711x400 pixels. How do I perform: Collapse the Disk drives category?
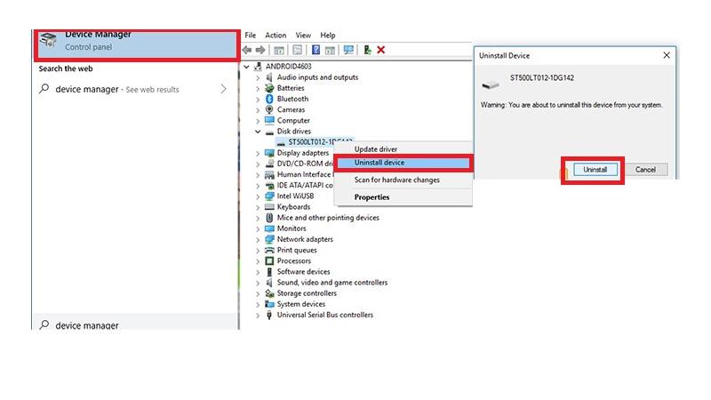coord(258,132)
